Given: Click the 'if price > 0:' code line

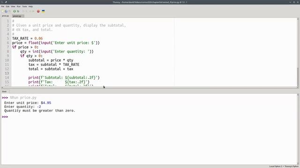Looking at the screenshot, I should (25, 47).
